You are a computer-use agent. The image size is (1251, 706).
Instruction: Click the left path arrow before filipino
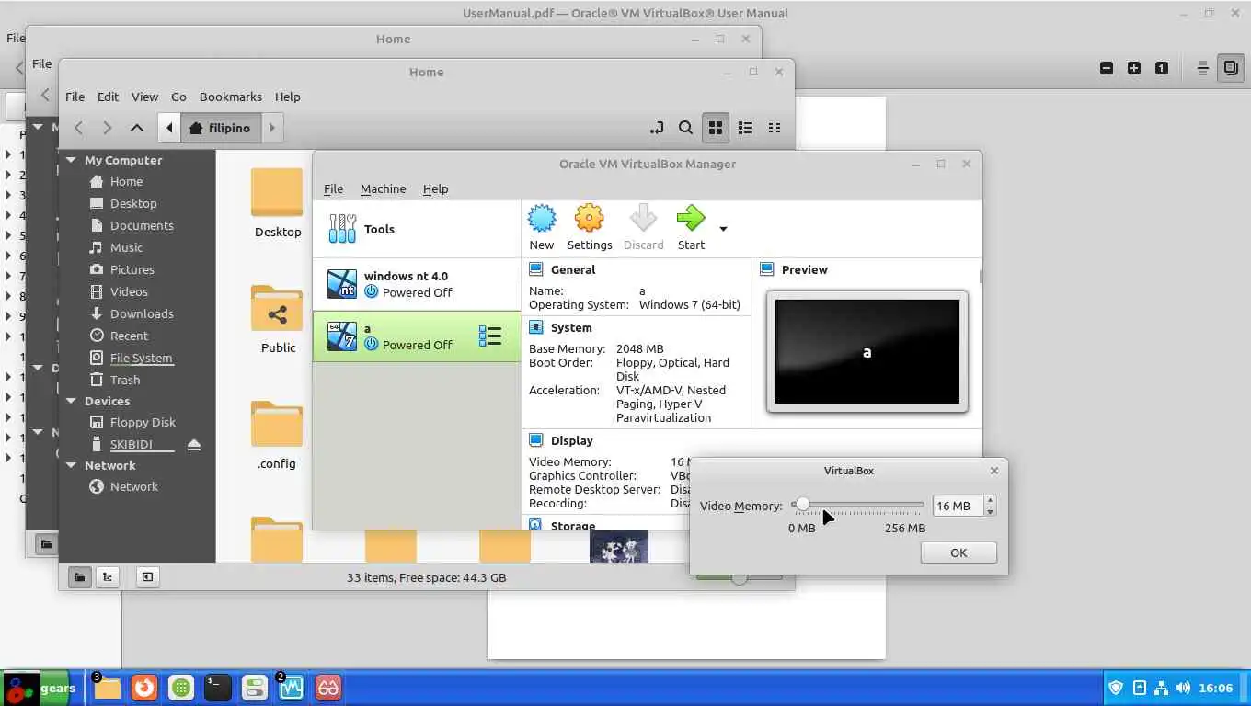pos(169,128)
